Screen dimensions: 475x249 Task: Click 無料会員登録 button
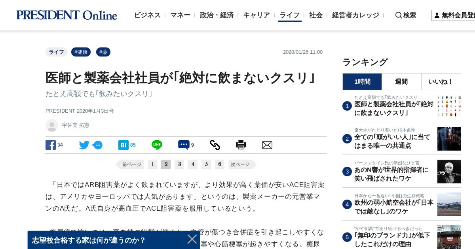(453, 15)
